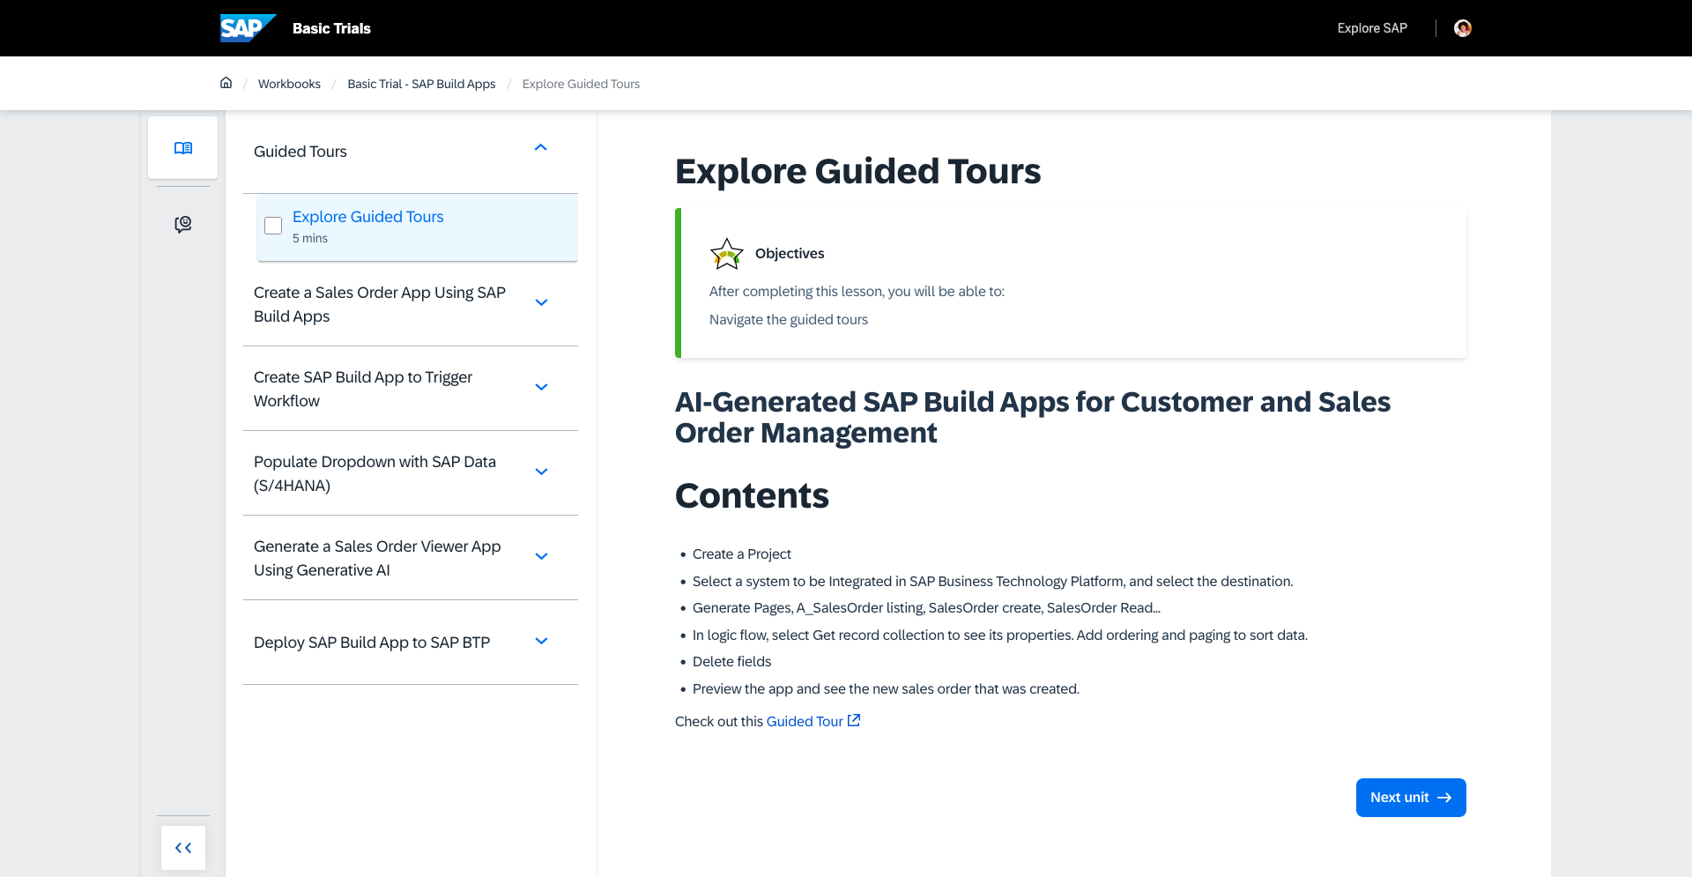Screen dimensions: 1692x877
Task: Expand Deploy SAP Build App to SAP BTP
Action: tap(542, 641)
